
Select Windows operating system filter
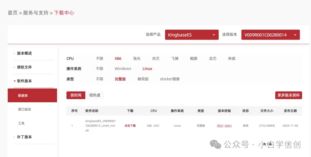coord(123,69)
